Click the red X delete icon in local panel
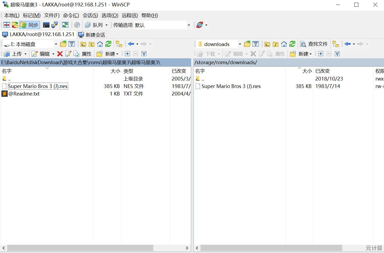 [x=60, y=54]
